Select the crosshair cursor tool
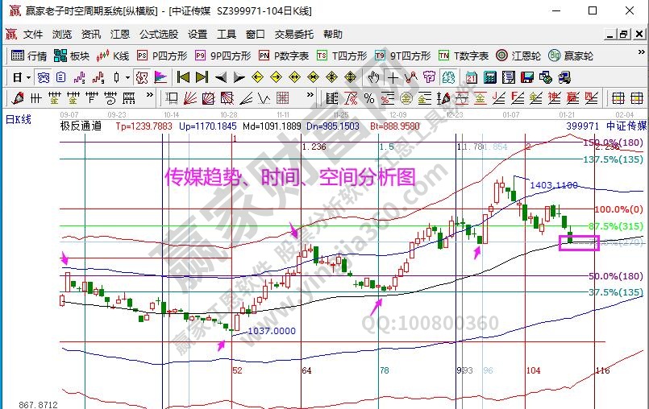Image resolution: width=649 pixels, height=409 pixels. click(x=393, y=77)
